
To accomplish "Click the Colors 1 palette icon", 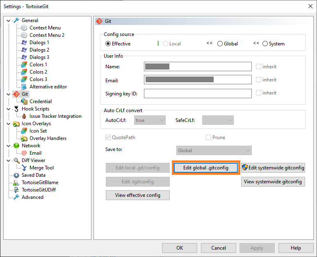I will (x=24, y=65).
